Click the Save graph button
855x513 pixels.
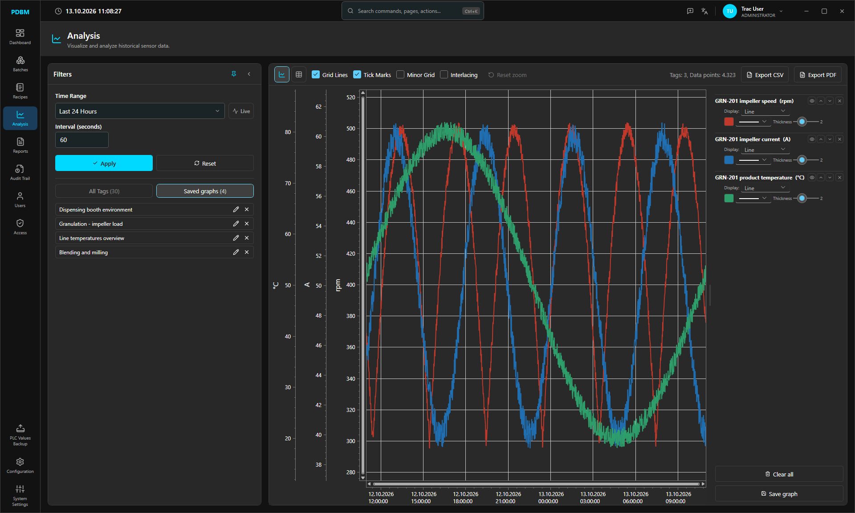click(779, 494)
